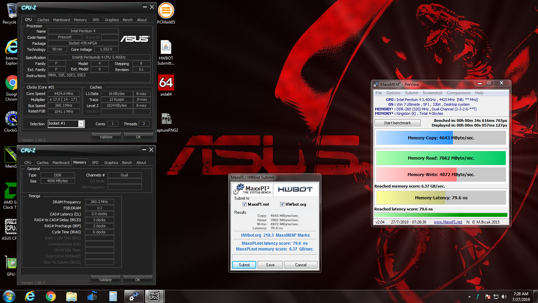Click the Memory-Read result bar
The width and height of the screenshot is (538, 303).
[x=441, y=158]
